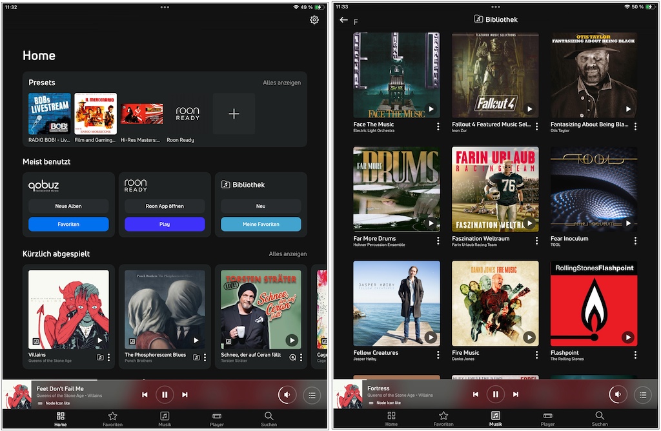Viewport: 661px width, 431px height.
Task: Switch to Musik tab on Home screen
Action: click(165, 419)
